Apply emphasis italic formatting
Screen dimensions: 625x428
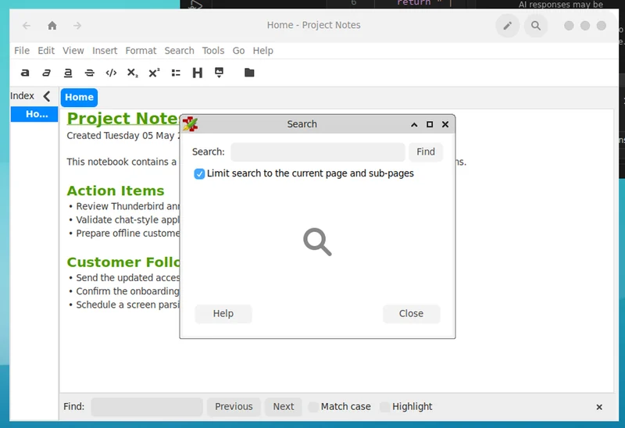(46, 73)
